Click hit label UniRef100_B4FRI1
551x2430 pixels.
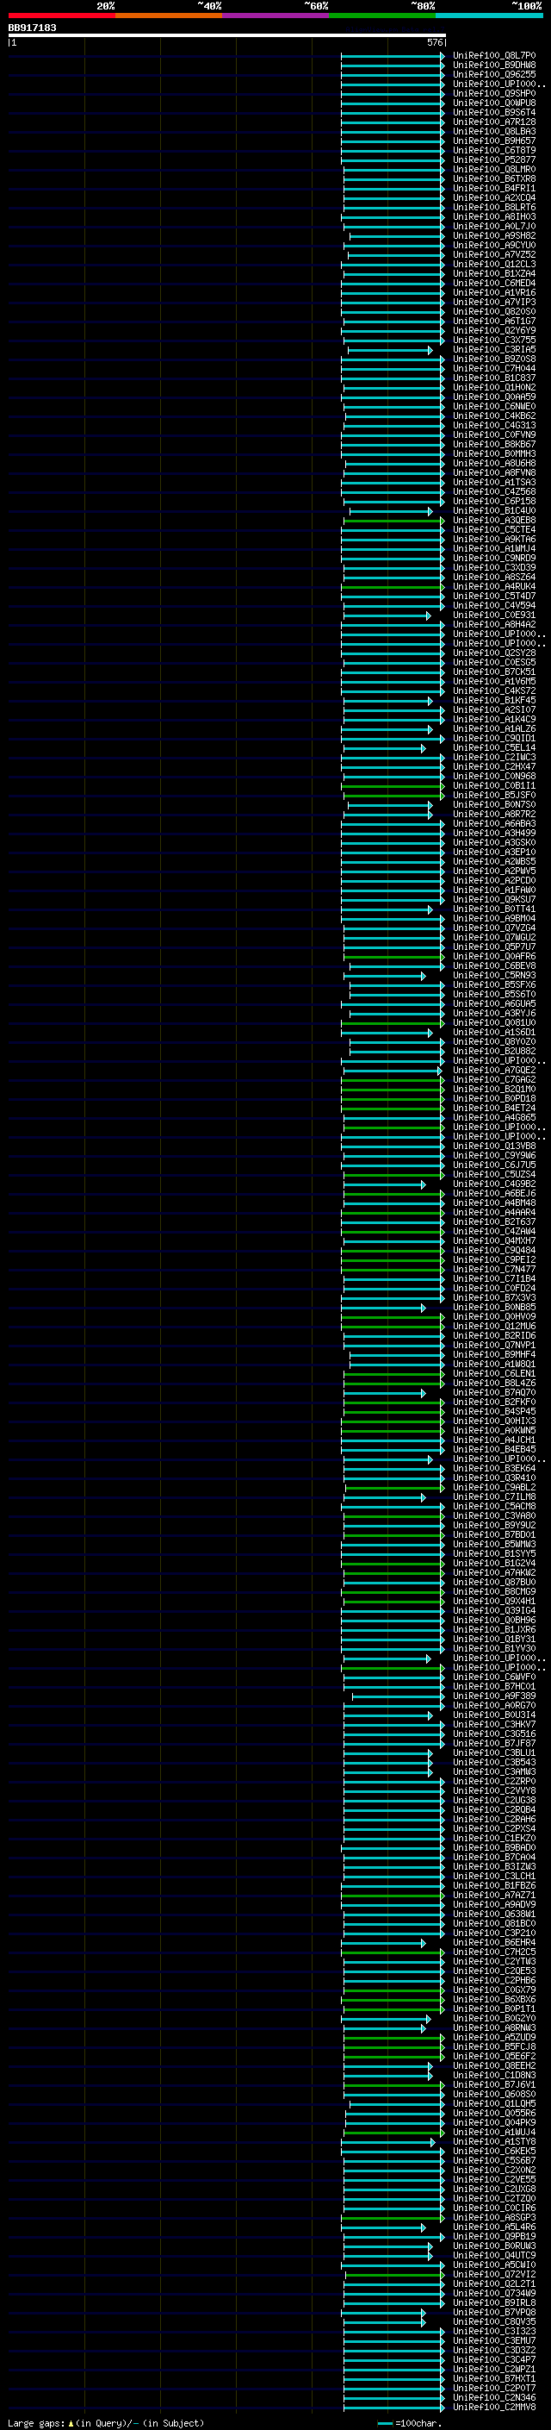[493, 188]
